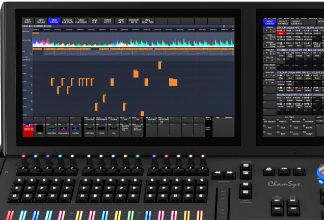Choose the Lav/Blue playback tile

75,129
